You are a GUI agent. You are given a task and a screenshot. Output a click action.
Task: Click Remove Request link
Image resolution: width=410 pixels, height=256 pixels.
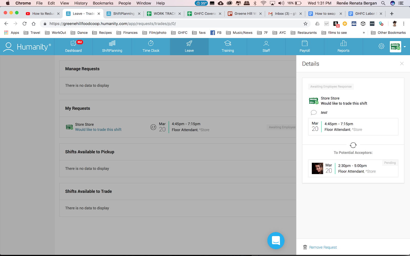(x=323, y=247)
